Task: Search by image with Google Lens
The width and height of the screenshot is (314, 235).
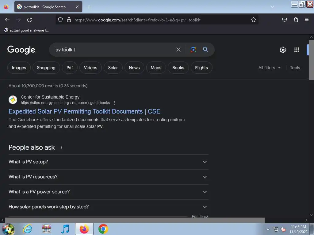Action: point(193,50)
